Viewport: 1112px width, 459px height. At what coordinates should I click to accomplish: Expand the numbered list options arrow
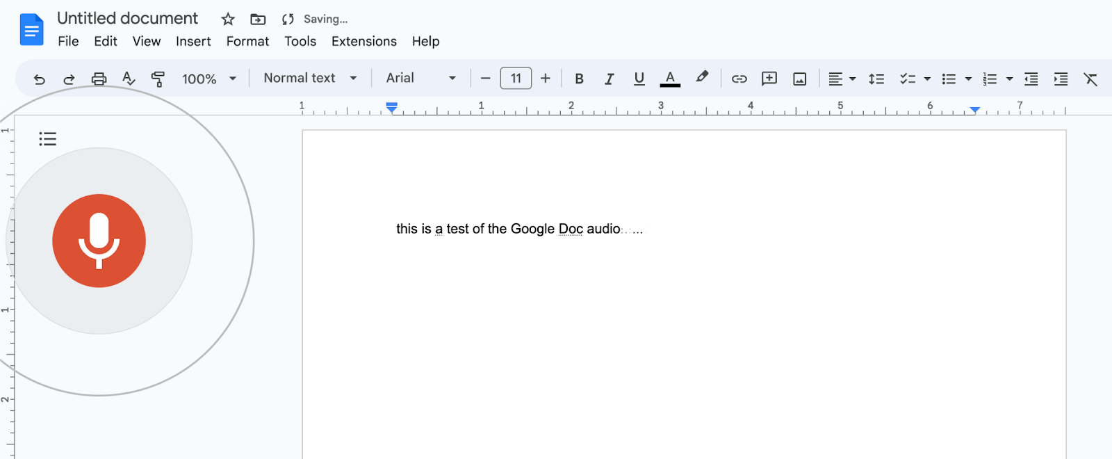coord(1009,79)
